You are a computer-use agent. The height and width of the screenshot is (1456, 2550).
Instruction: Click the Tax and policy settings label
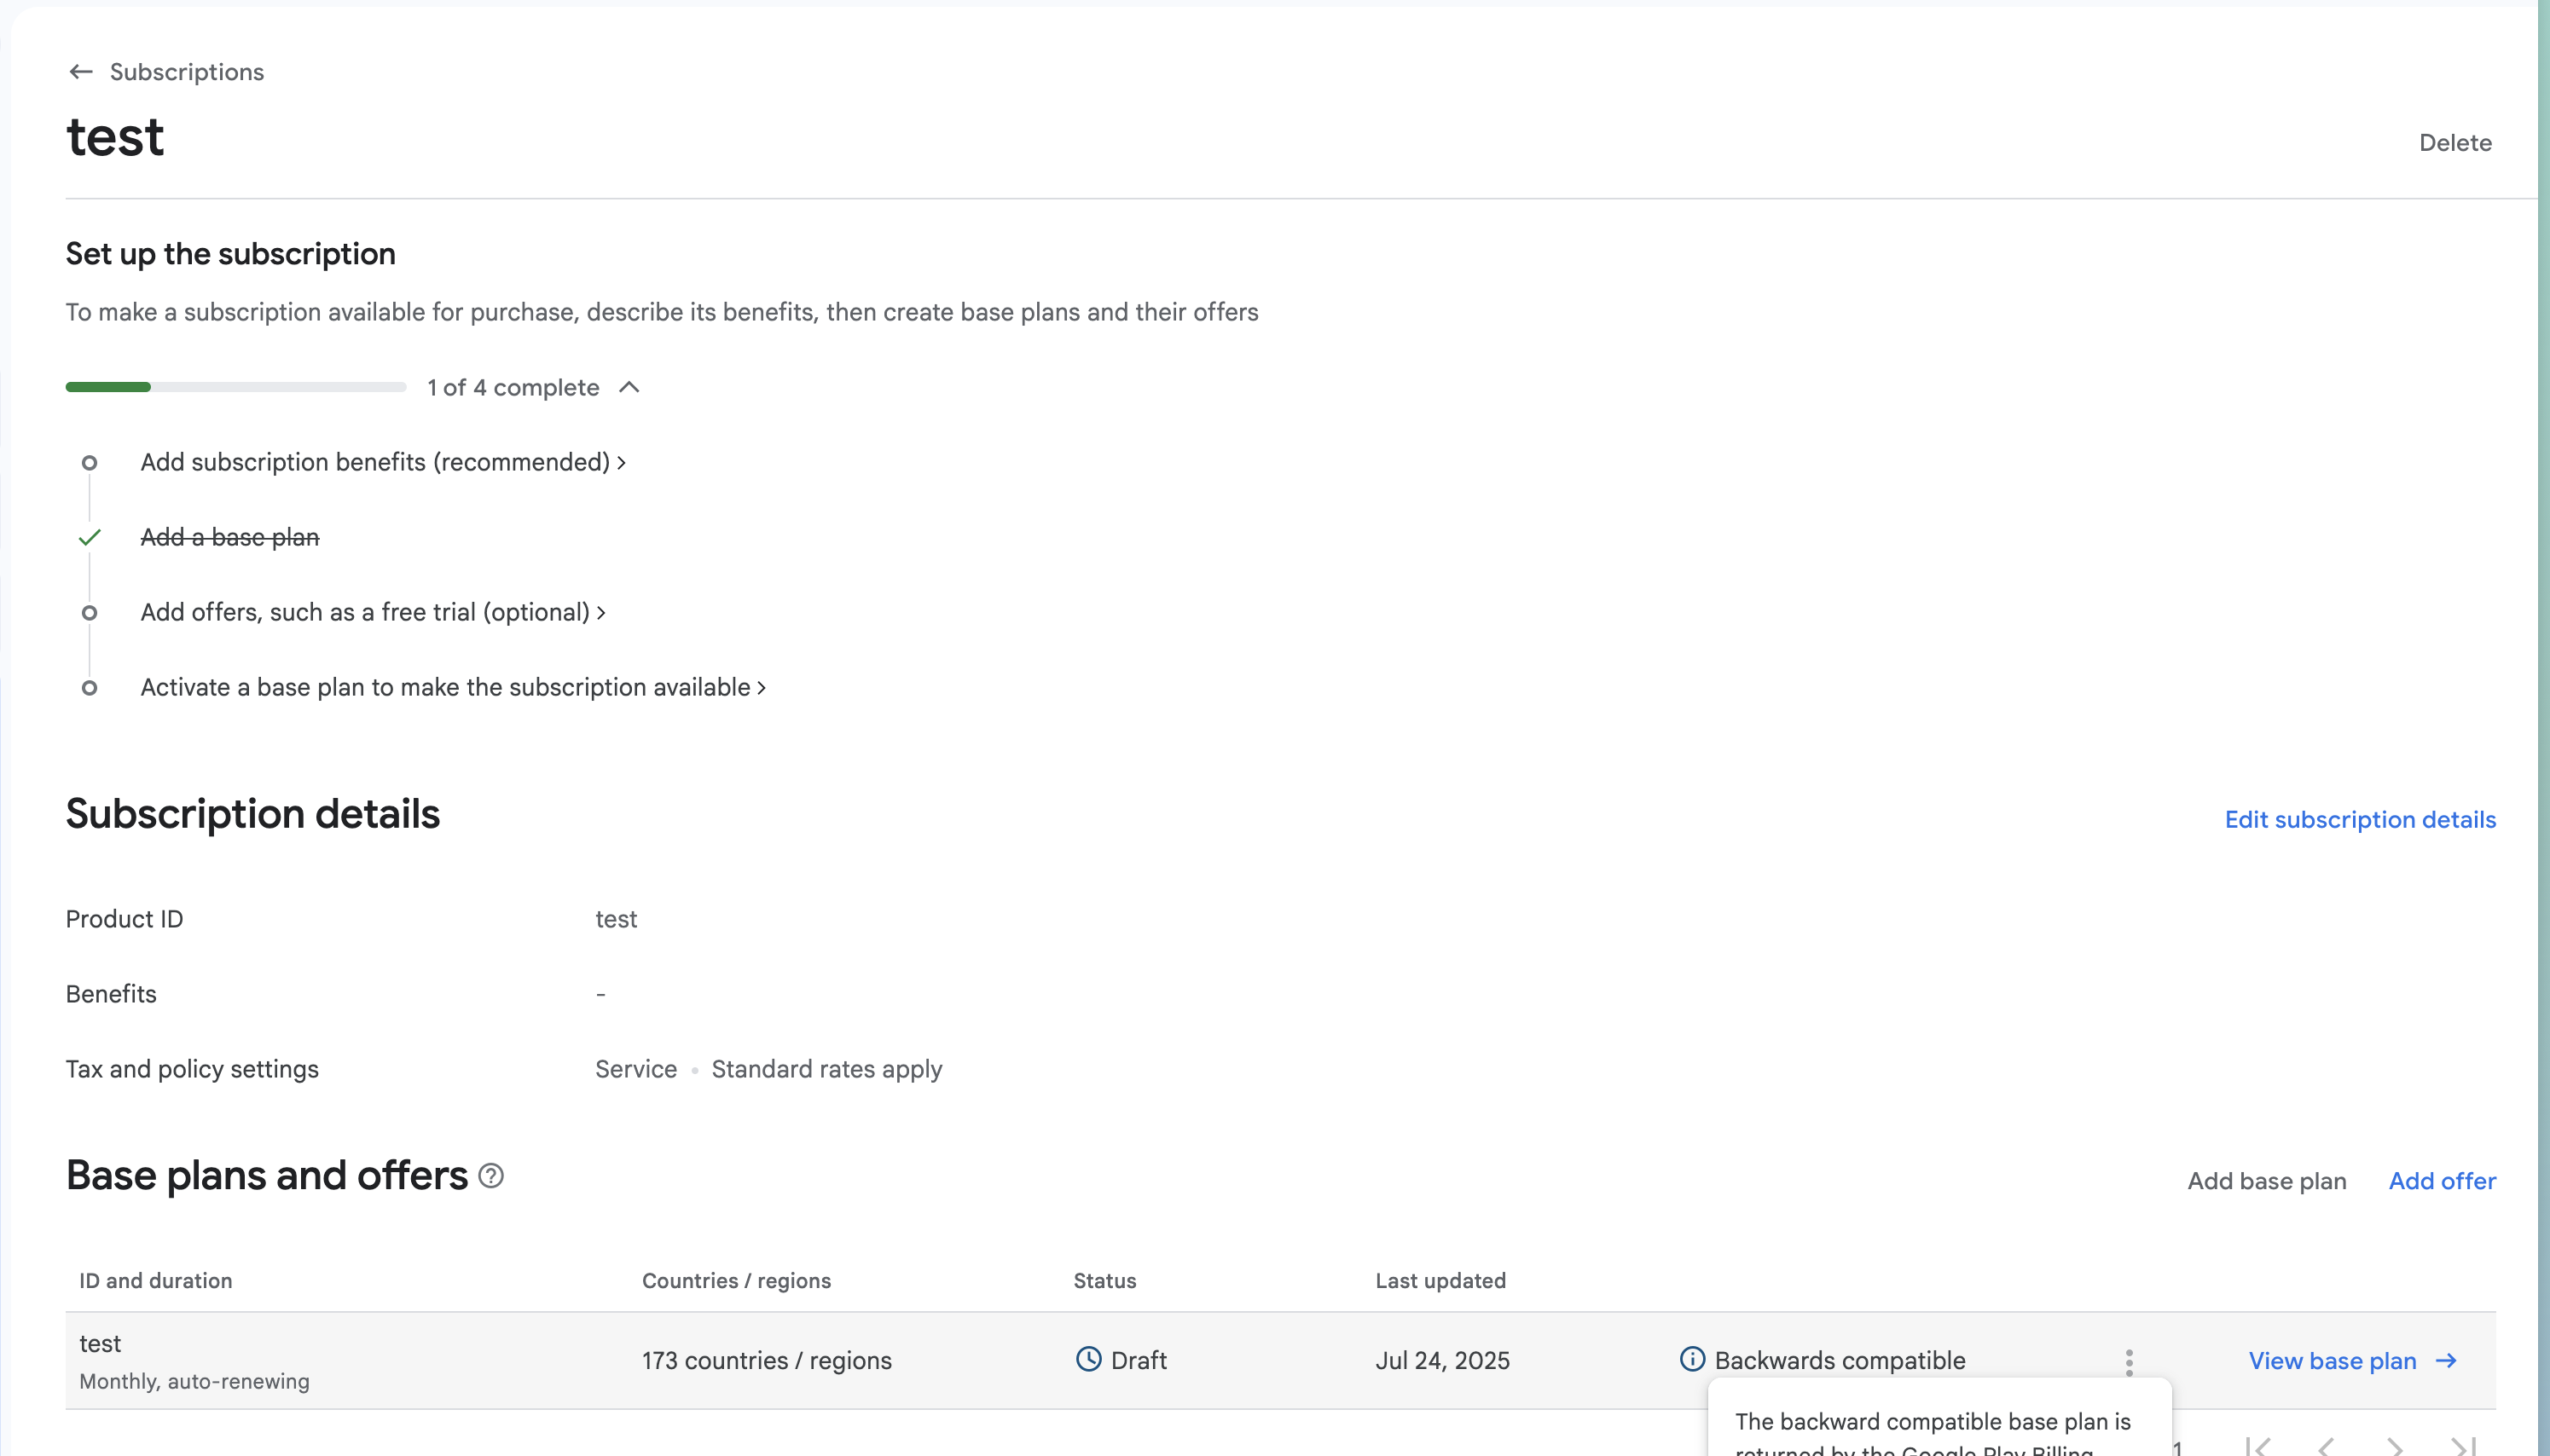pos(192,1069)
